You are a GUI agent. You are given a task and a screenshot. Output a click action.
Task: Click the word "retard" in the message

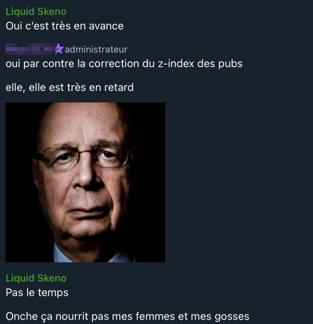(119, 87)
